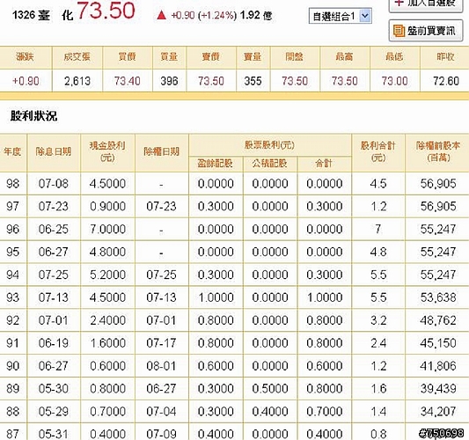The height and width of the screenshot is (440, 469).
Task: Open the 自選組合1 portfolio dropdown
Action: tap(341, 16)
